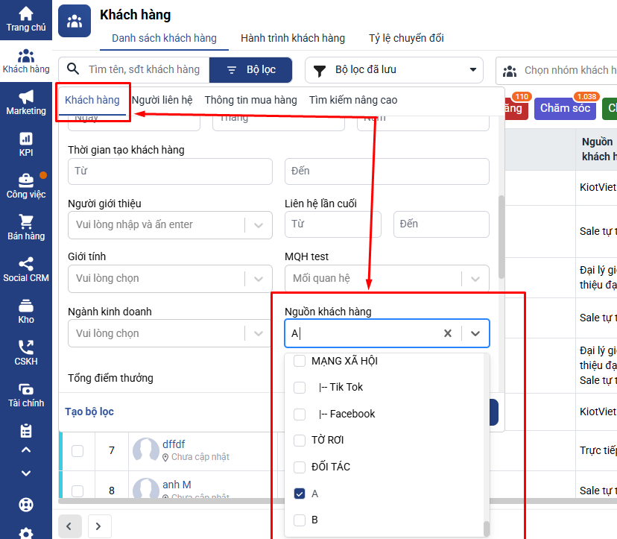Tick the TỜ RƠI checkbox
617x539 pixels.
tap(300, 441)
